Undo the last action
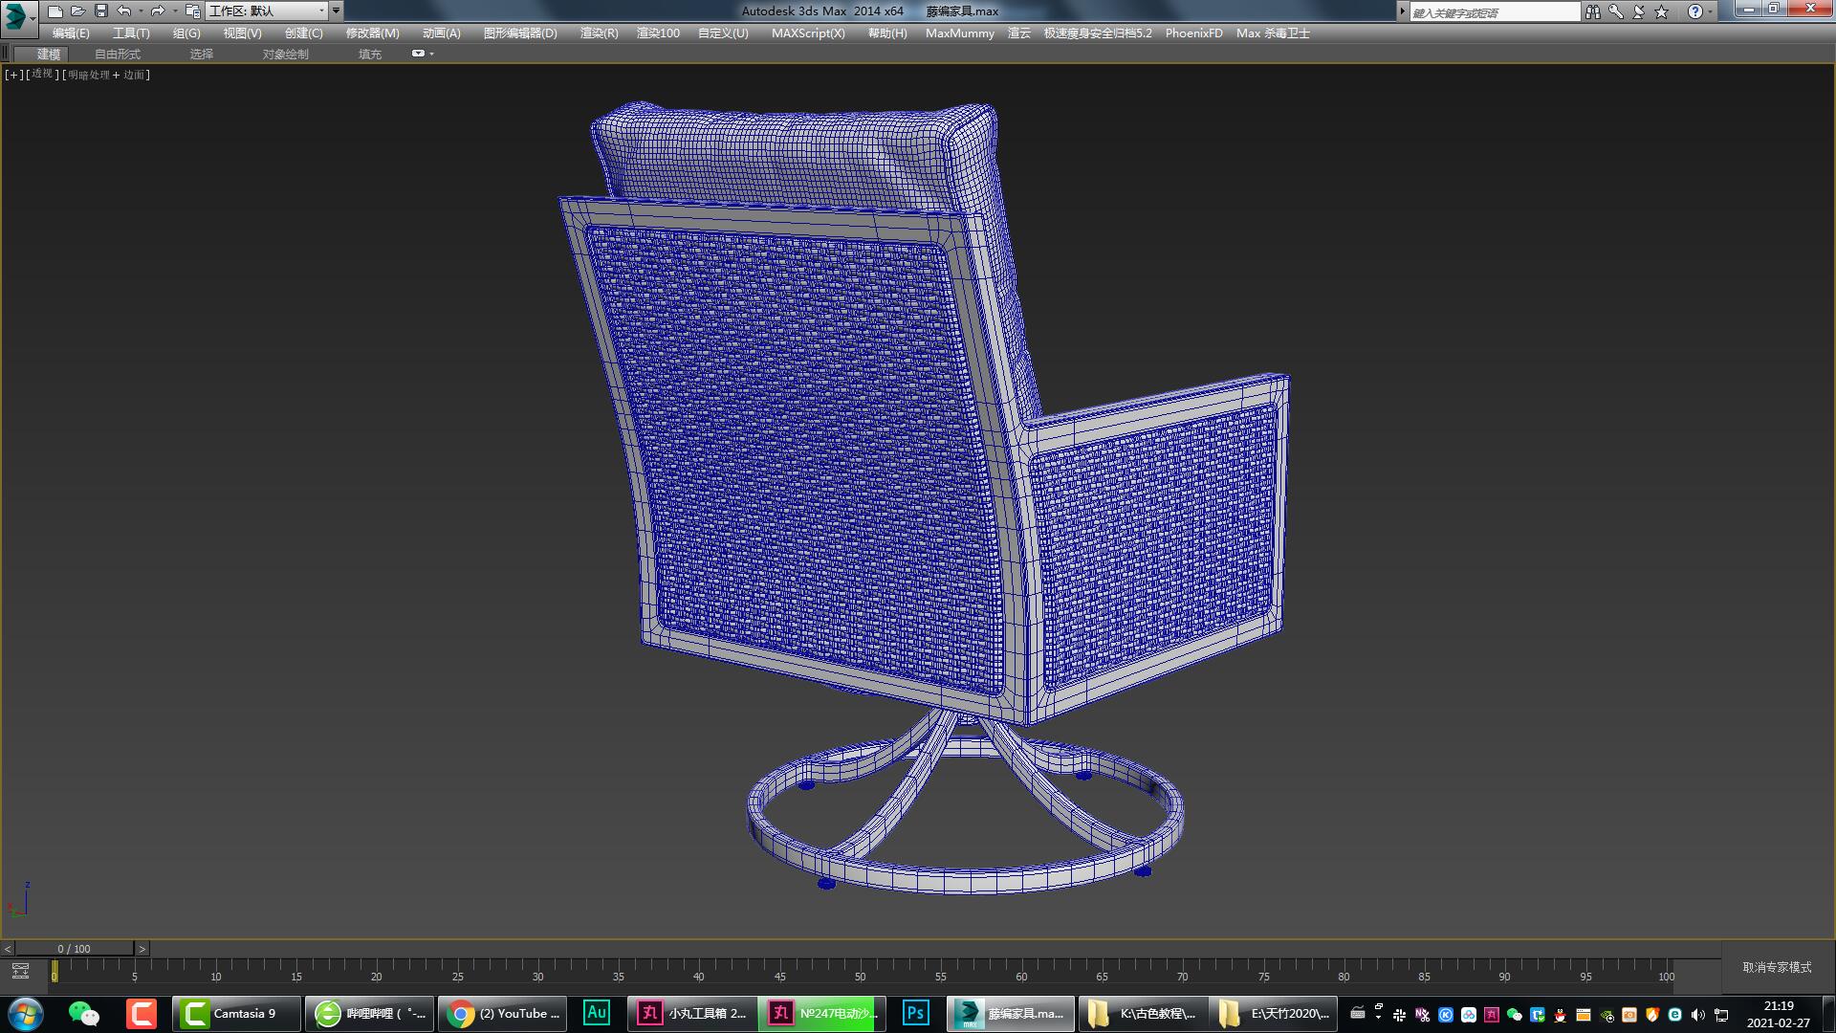This screenshot has height=1033, width=1836. pos(123,11)
